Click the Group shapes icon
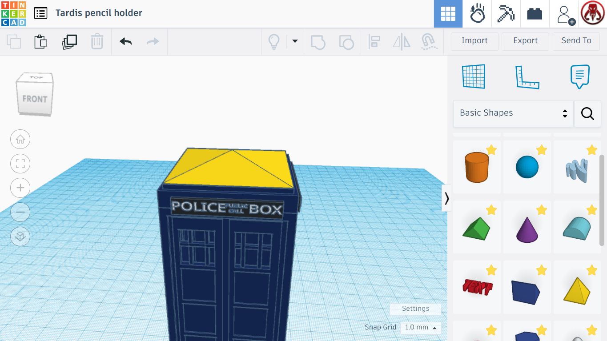607x341 pixels. (318, 42)
